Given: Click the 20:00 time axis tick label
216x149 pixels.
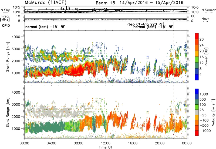Looking at the screenshot, I should (160, 143).
